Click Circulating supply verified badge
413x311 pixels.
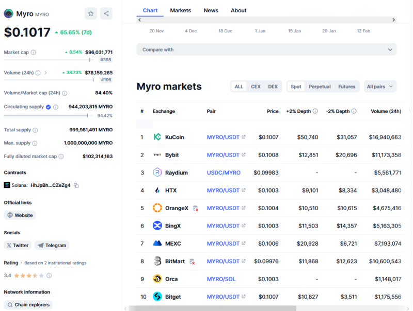click(x=48, y=107)
